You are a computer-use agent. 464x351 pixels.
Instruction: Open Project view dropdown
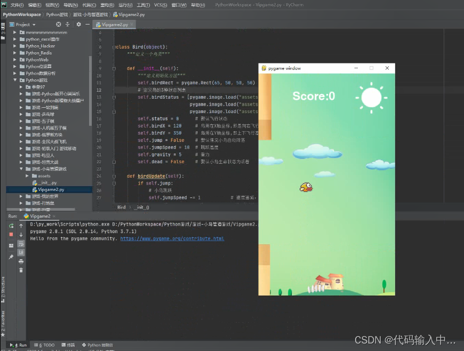pyautogui.click(x=34, y=25)
